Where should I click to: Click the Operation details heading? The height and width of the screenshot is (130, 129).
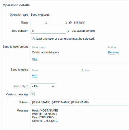pyautogui.click(x=16, y=5)
